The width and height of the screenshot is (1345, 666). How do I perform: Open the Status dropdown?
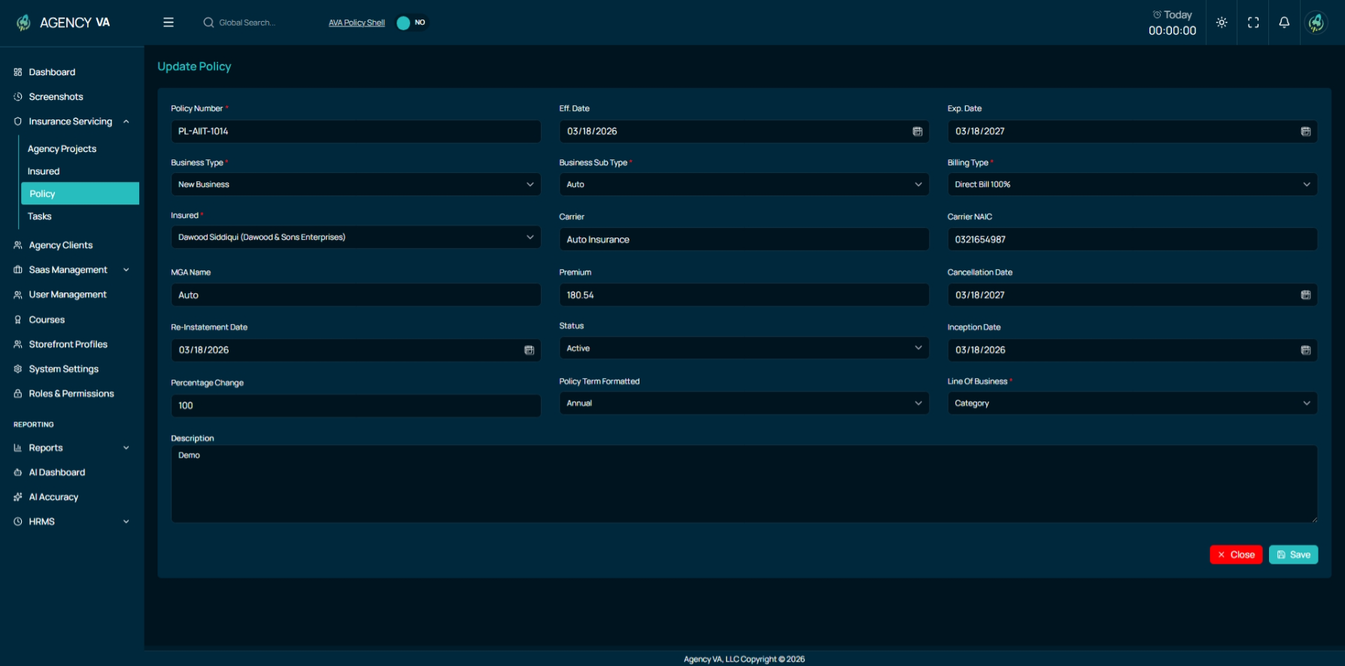744,348
